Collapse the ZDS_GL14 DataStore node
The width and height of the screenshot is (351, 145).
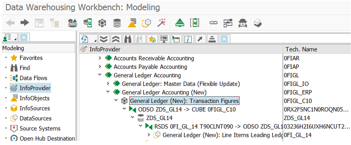(133, 117)
